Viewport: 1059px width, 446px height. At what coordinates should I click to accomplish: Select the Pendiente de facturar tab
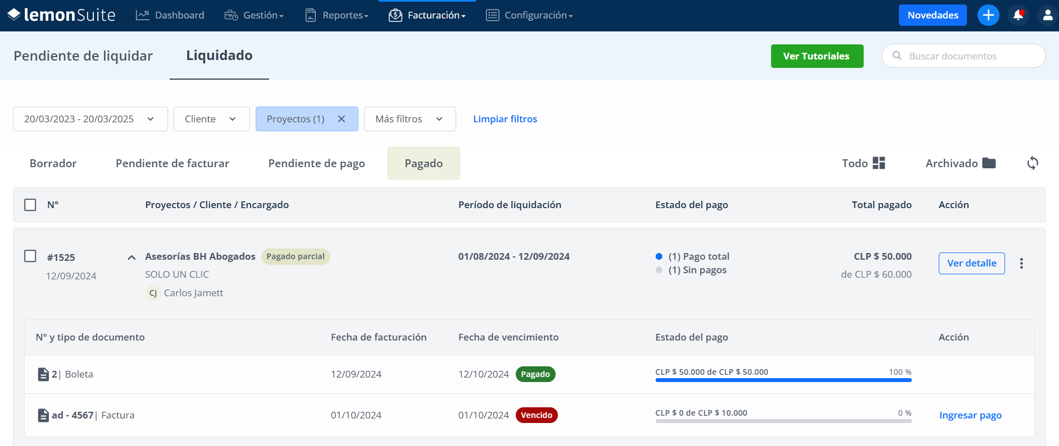coord(172,163)
